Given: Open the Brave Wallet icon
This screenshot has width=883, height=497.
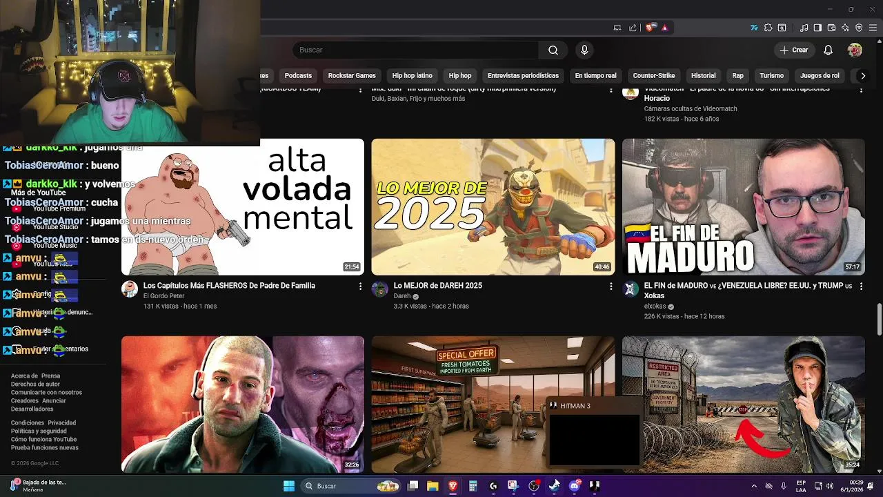Looking at the screenshot, I should 831,28.
